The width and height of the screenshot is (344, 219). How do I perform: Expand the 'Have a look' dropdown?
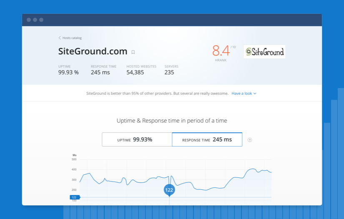click(244, 93)
